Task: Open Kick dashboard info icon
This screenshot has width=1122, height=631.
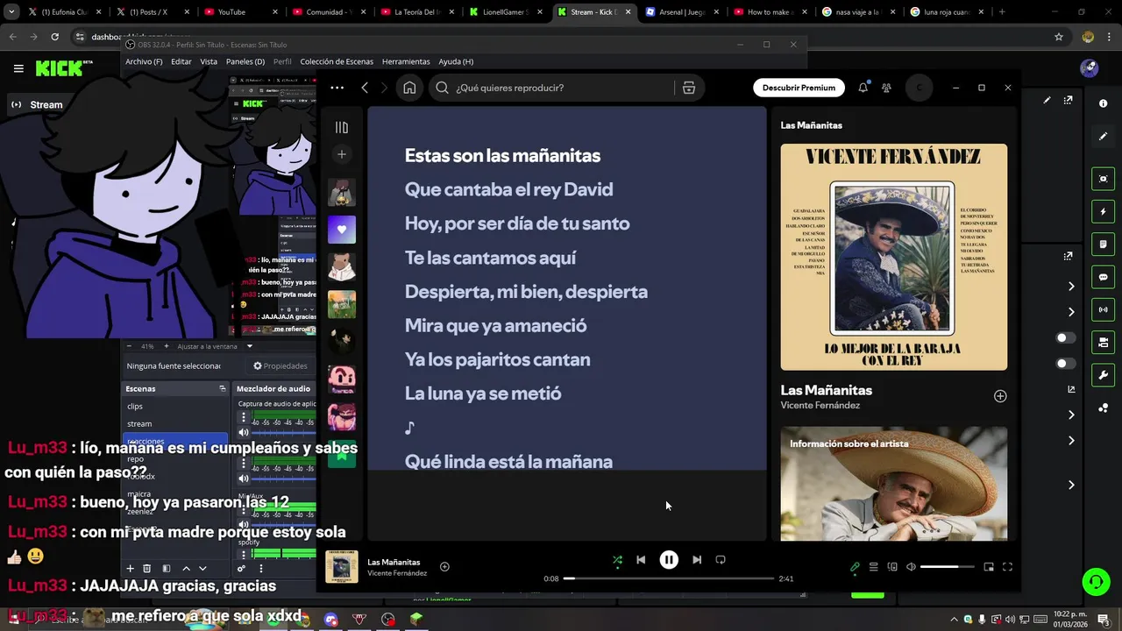Action: tap(1103, 103)
